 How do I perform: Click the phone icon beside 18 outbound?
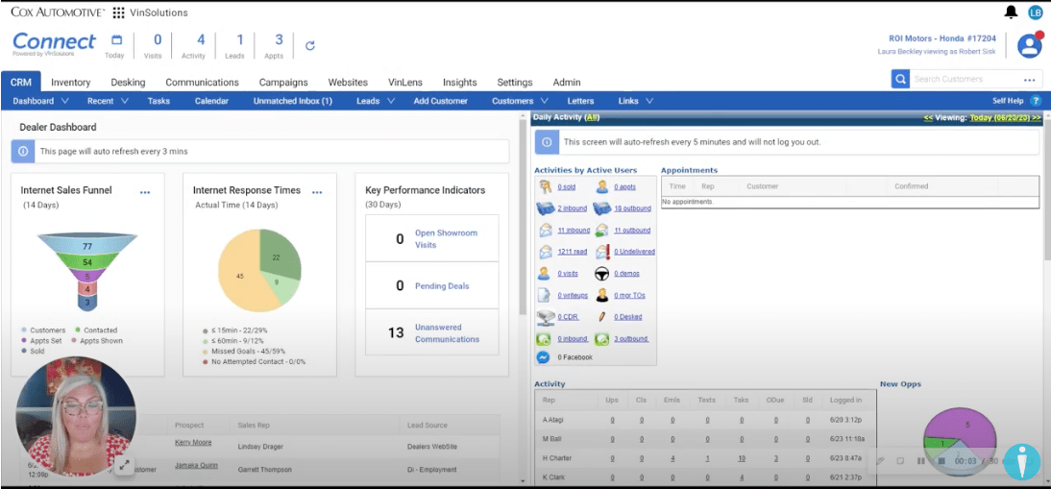602,208
